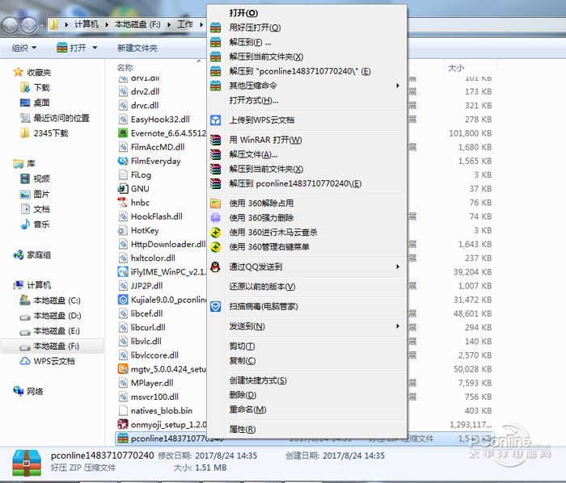Click the mgtv_5.0.0.424 setup icon
The image size is (566, 483).
pos(123,369)
